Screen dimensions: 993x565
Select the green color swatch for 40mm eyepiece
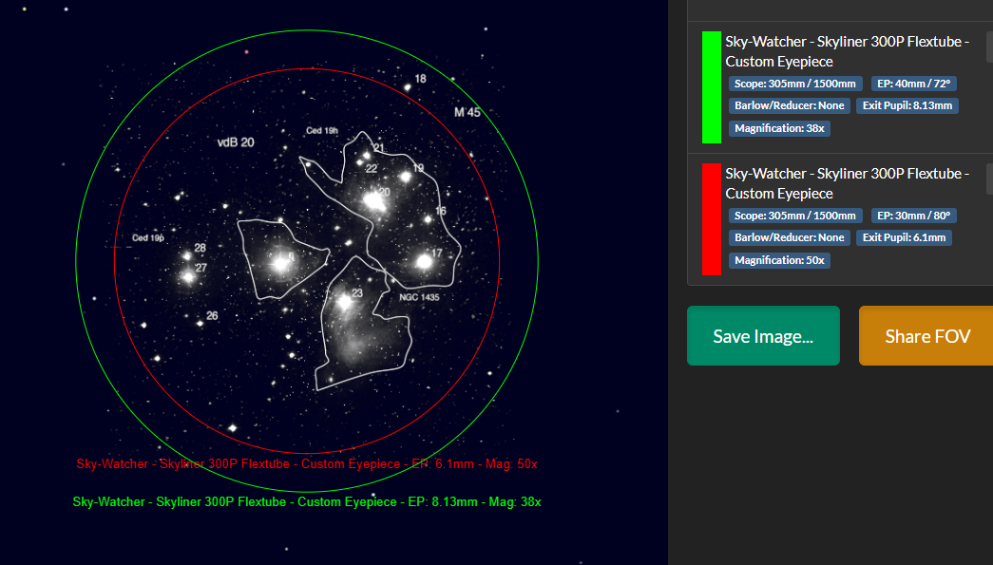point(711,87)
